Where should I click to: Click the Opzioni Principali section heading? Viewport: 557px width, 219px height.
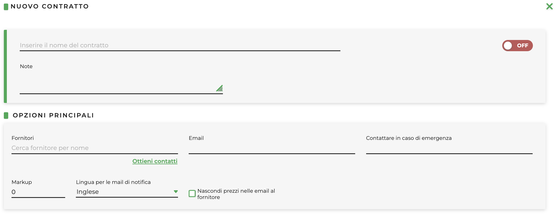(53, 116)
